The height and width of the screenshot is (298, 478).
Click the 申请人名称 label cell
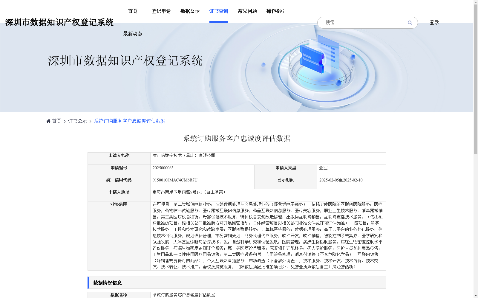point(119,159)
